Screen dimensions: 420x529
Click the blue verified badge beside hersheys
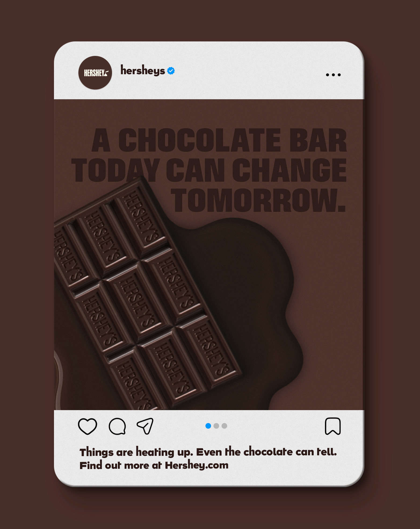coord(171,71)
